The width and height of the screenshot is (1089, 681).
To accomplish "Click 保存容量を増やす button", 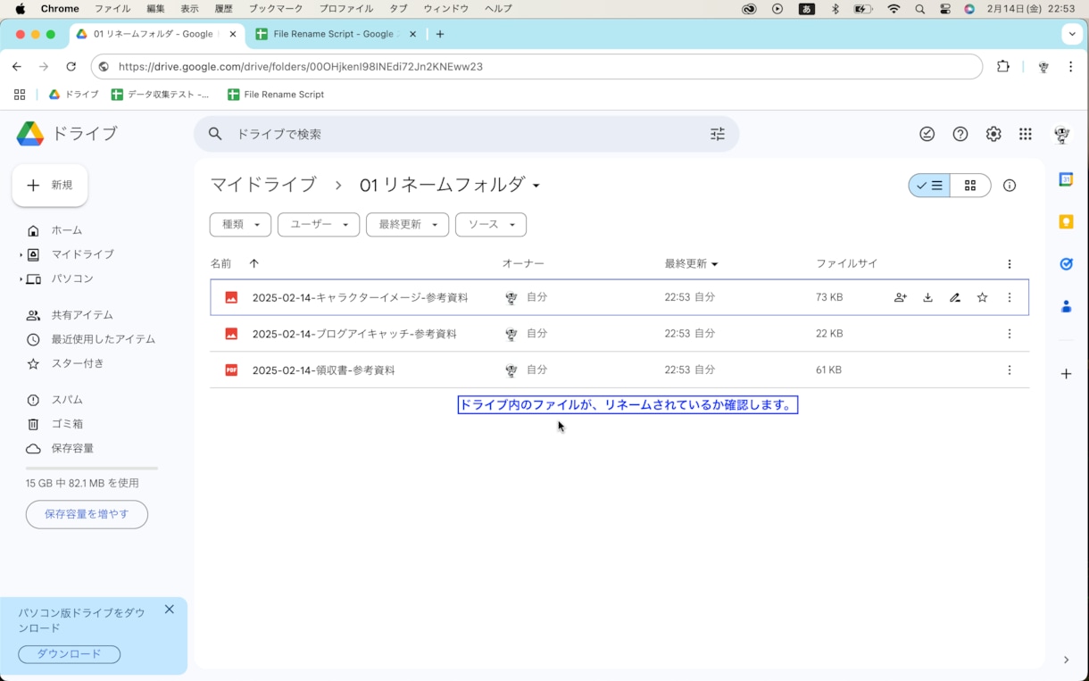I will [87, 514].
